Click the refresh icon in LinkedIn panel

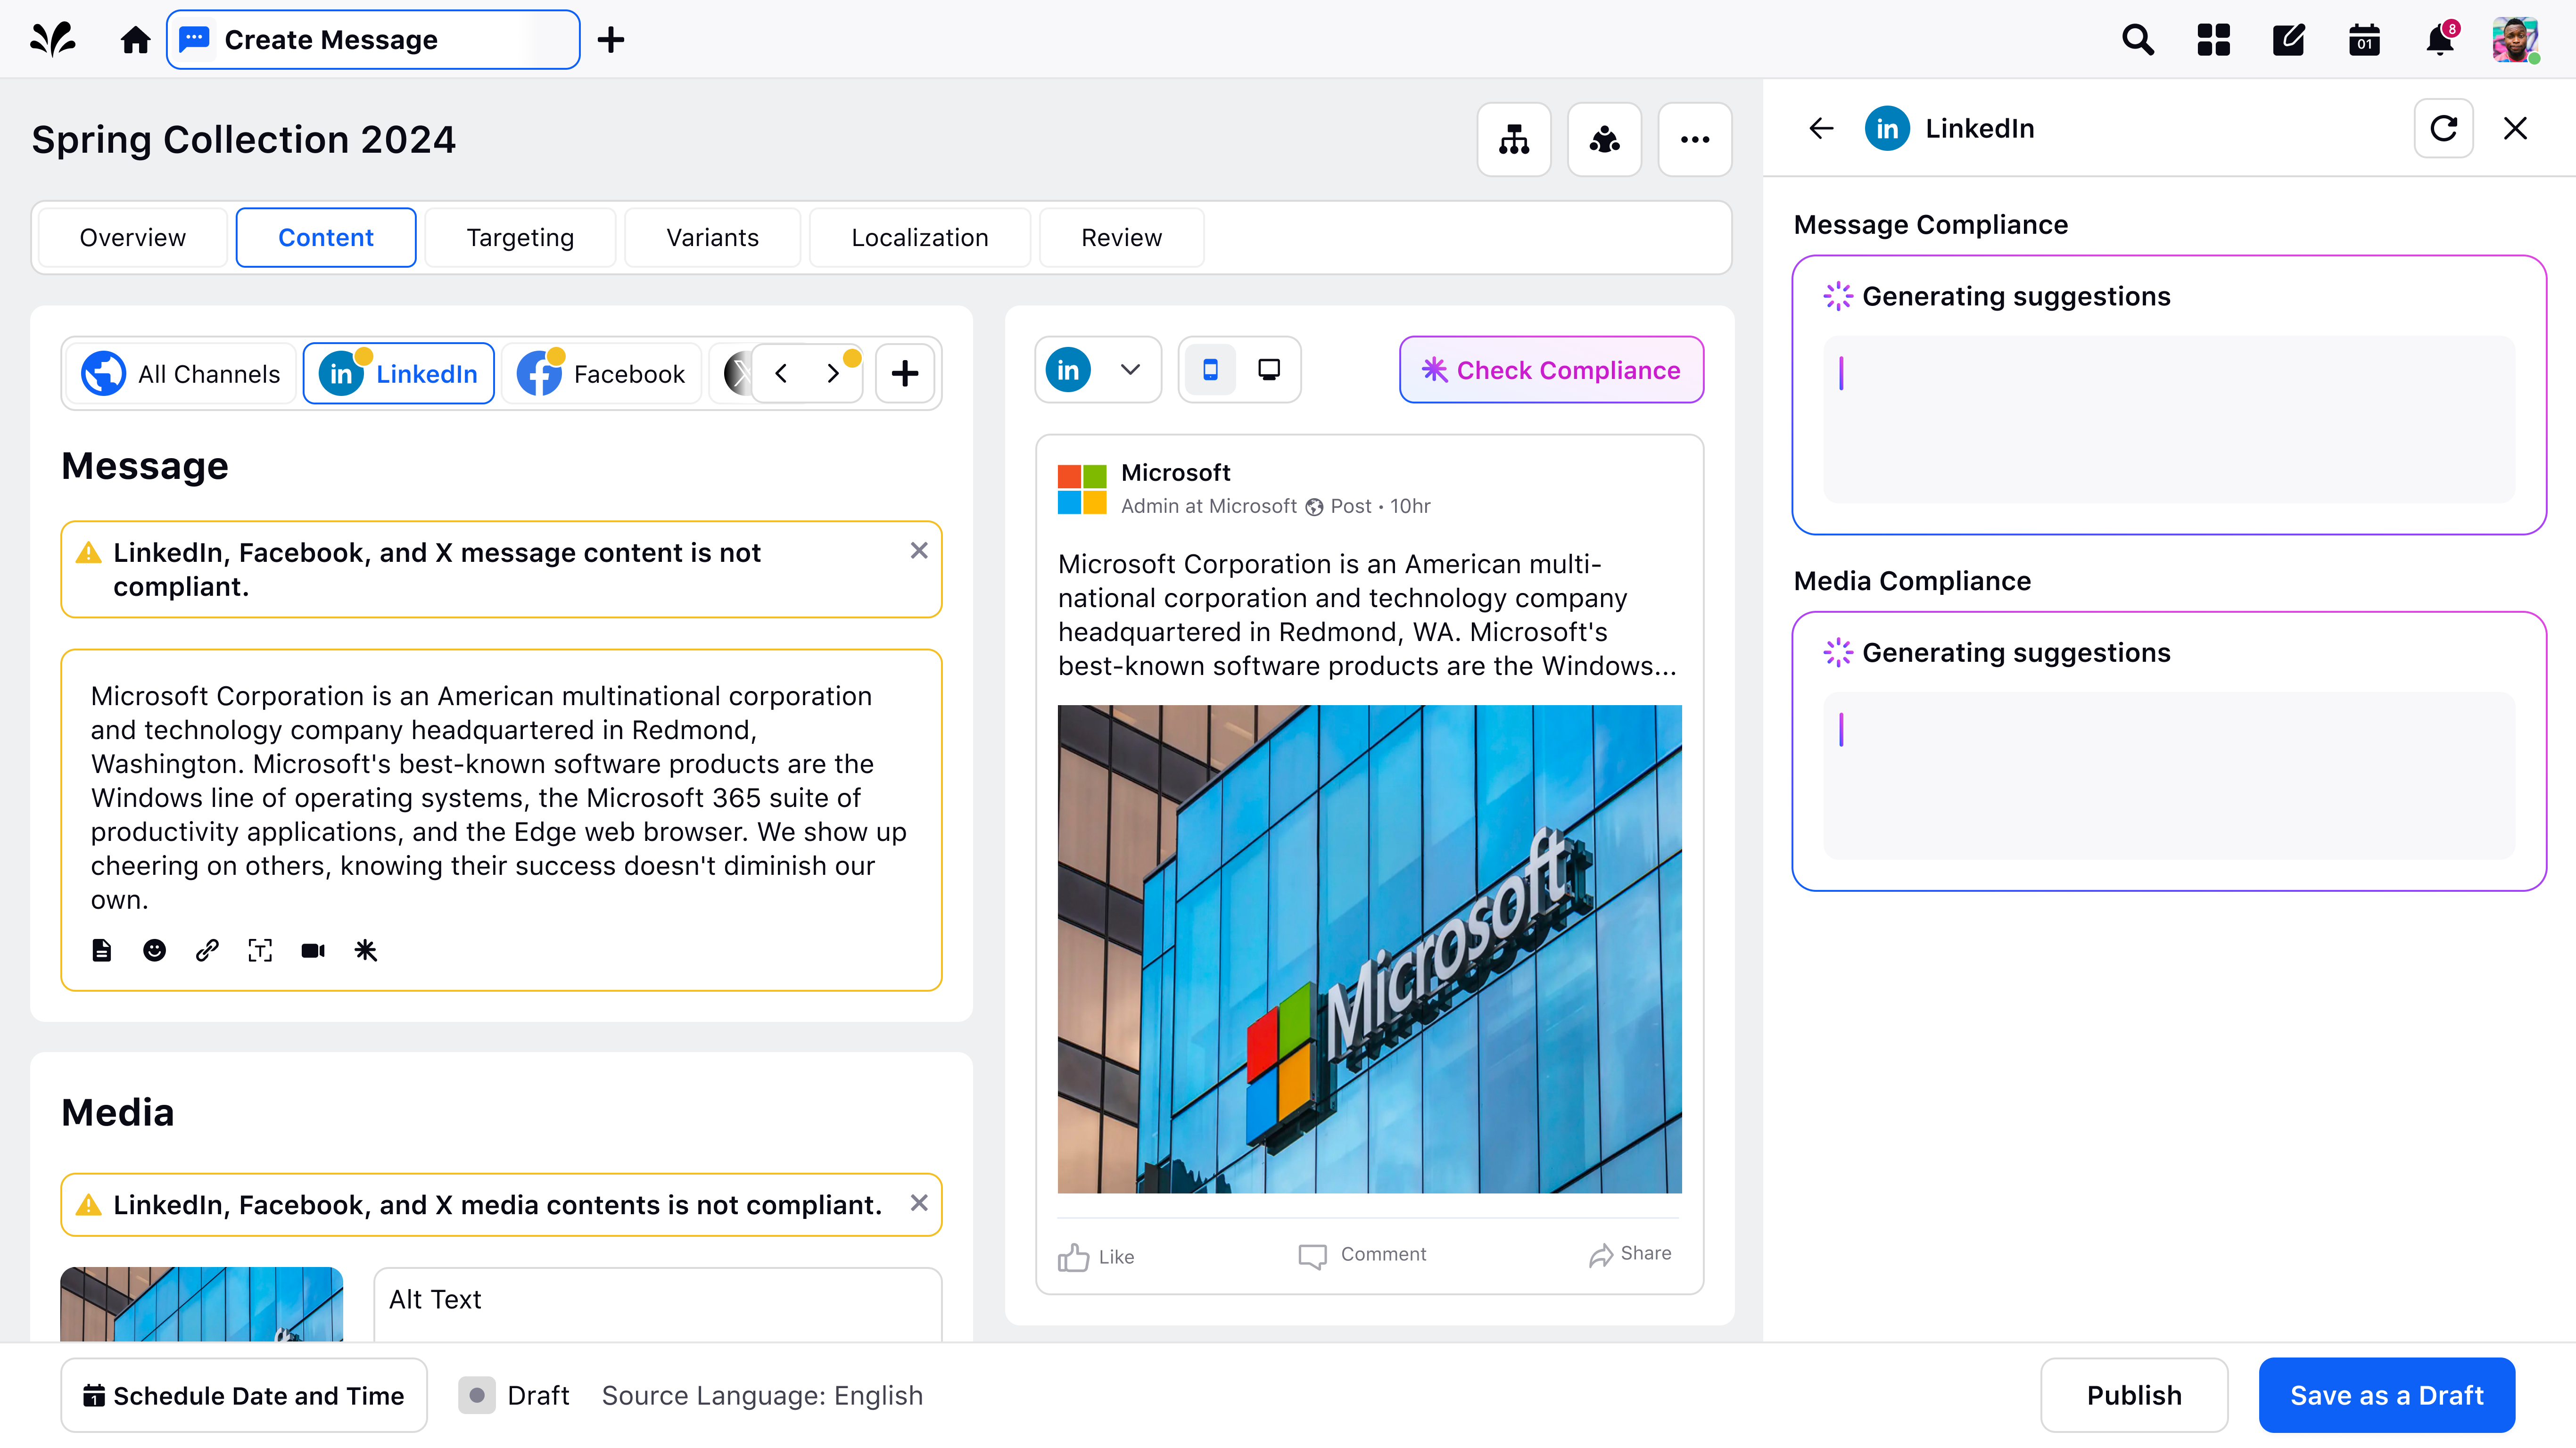(2443, 128)
